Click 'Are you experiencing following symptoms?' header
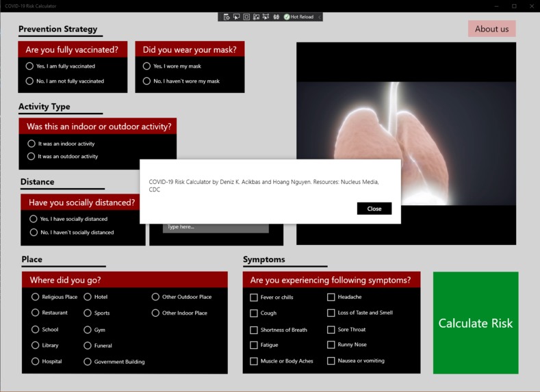Screen dimensions: 540x392 331,280
